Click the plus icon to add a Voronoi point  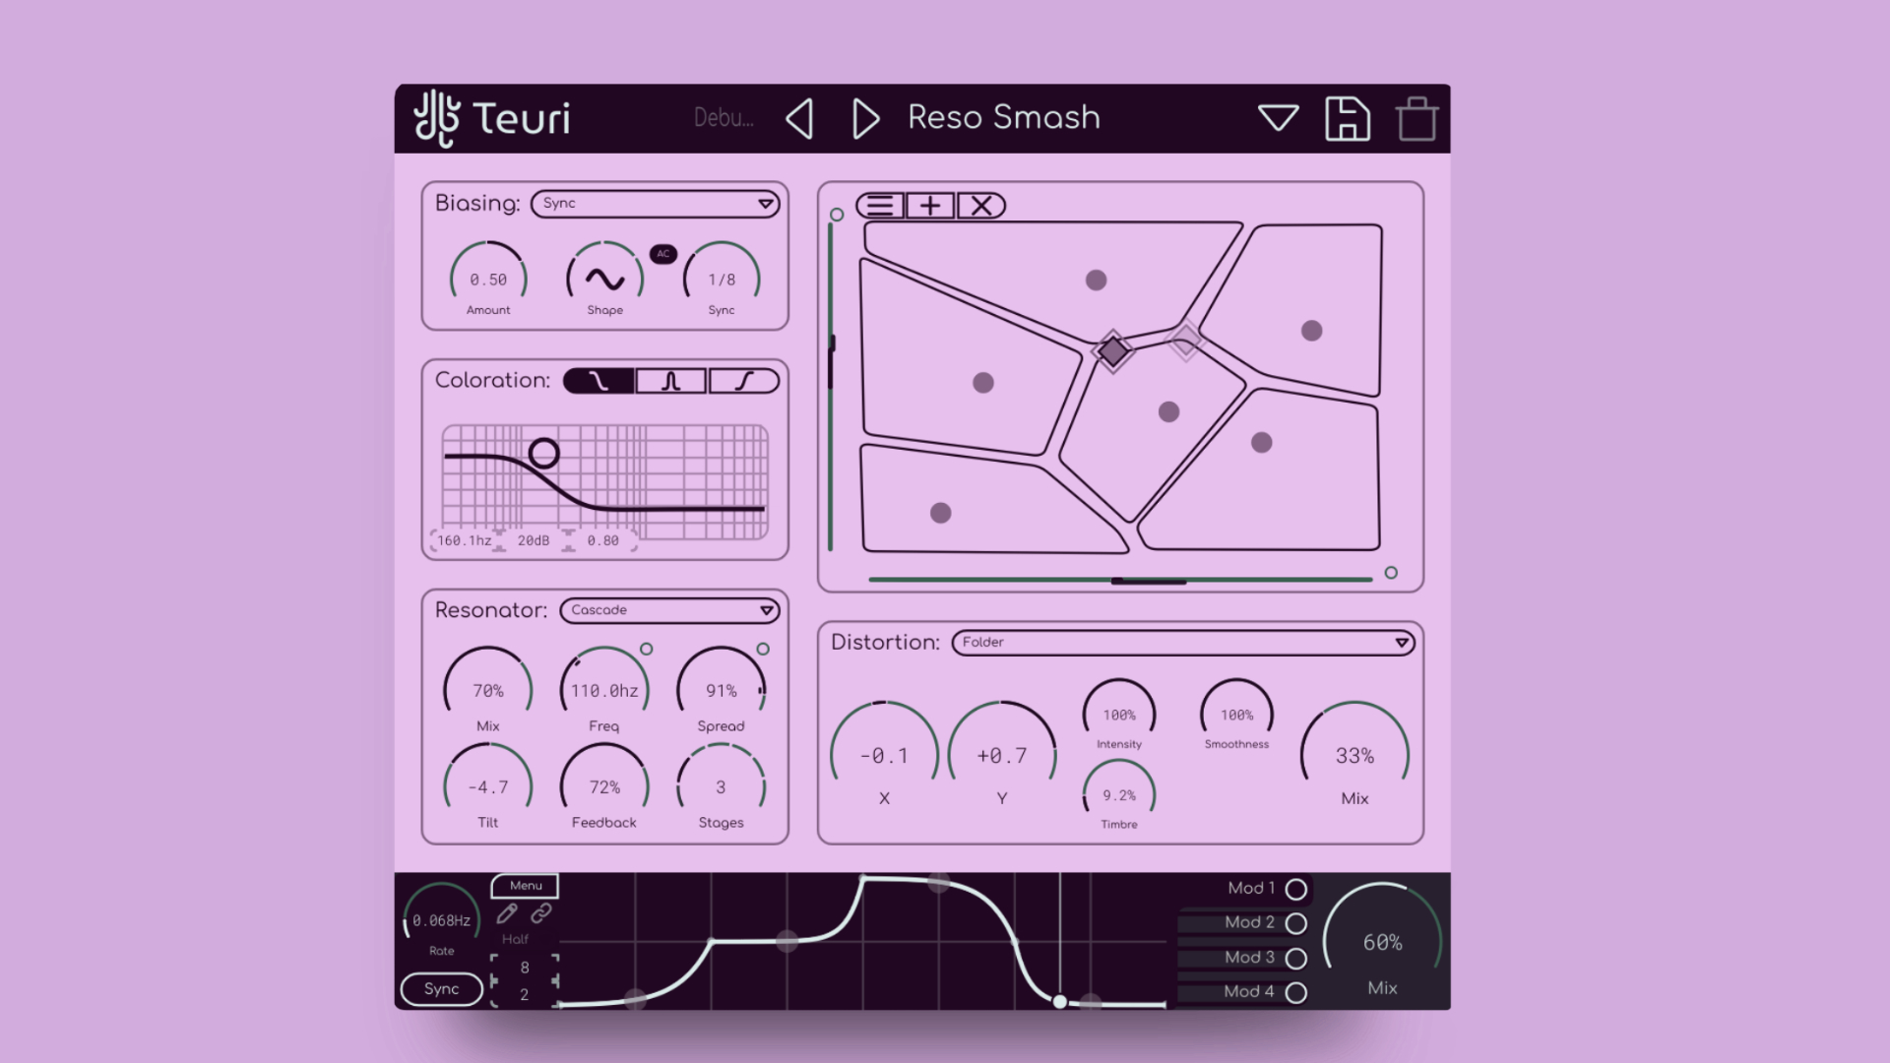(930, 206)
